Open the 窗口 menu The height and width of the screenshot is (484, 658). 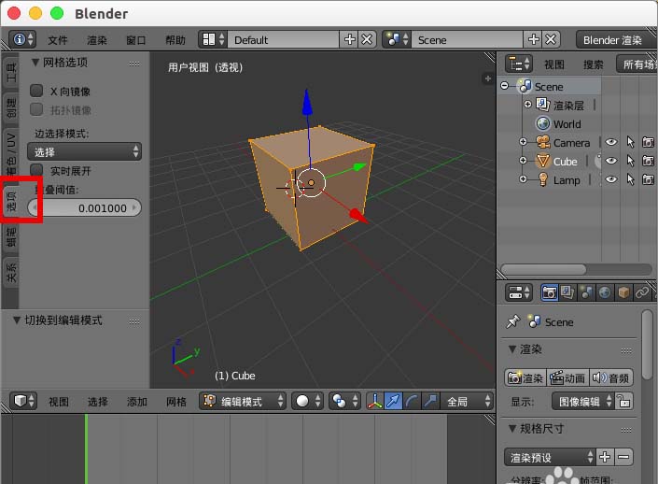point(136,40)
